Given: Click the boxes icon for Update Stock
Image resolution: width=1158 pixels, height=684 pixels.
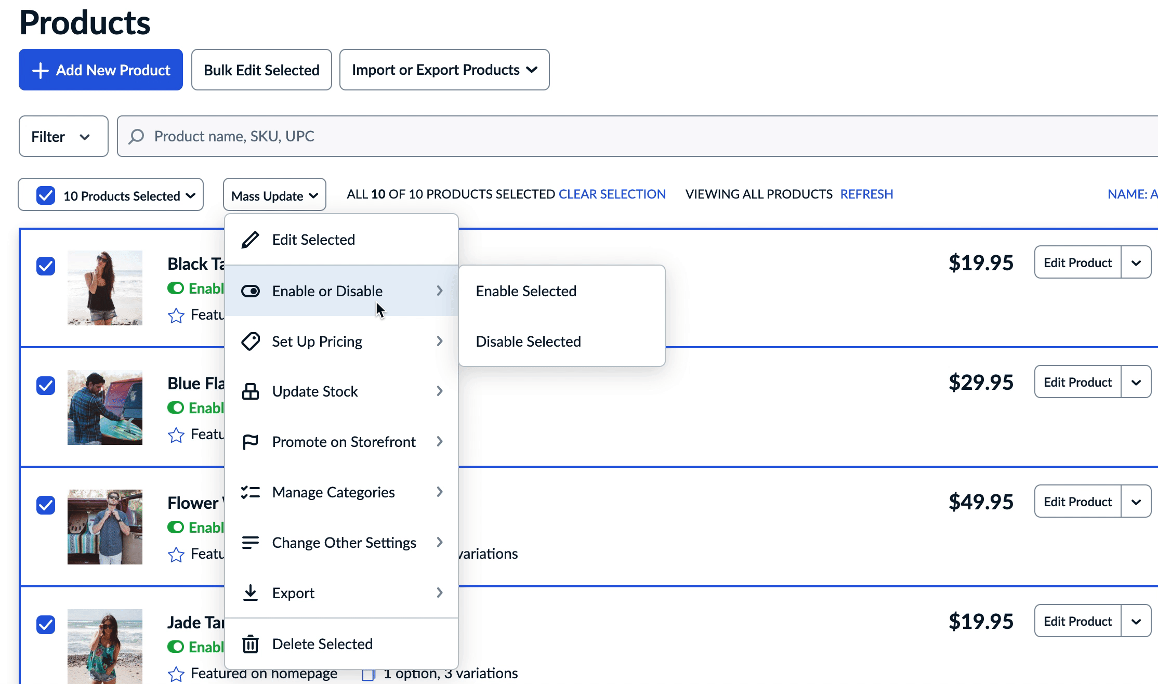Looking at the screenshot, I should tap(250, 391).
